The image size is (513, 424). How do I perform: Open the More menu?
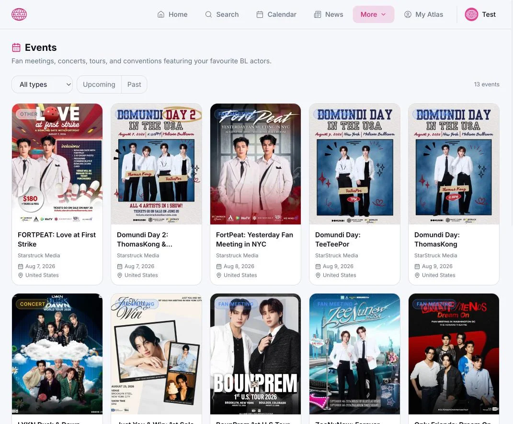coord(373,14)
